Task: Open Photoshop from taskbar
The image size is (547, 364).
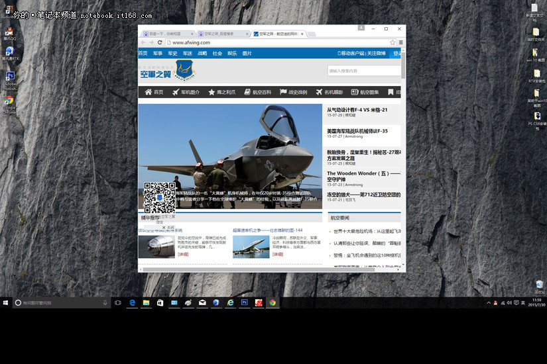Action: (x=245, y=302)
